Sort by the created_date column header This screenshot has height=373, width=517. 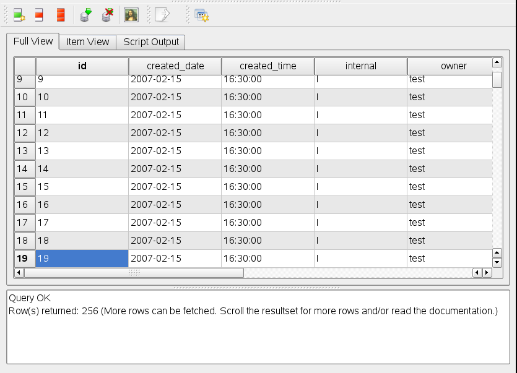175,66
